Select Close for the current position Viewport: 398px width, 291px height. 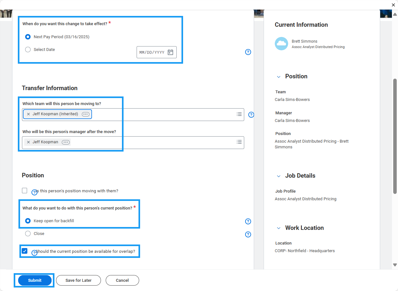point(28,234)
